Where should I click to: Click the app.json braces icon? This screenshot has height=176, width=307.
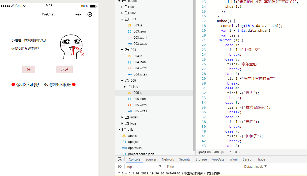(124, 142)
